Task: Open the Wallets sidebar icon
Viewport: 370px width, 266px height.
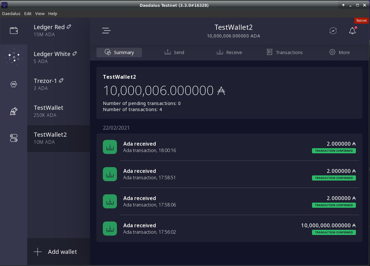Action: pos(14,31)
